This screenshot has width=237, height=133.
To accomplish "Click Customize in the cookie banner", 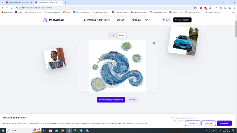I will pos(193,123).
